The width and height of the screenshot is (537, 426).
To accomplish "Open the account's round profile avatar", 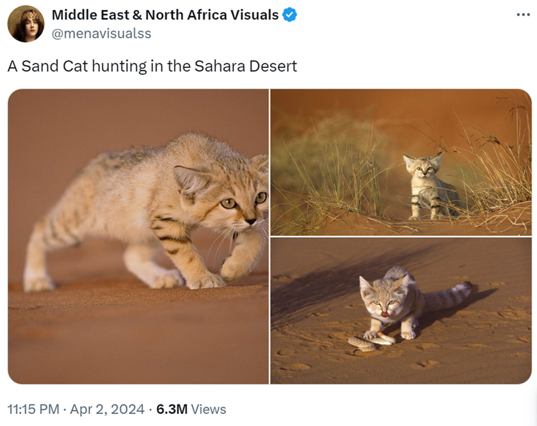I will pos(26,24).
